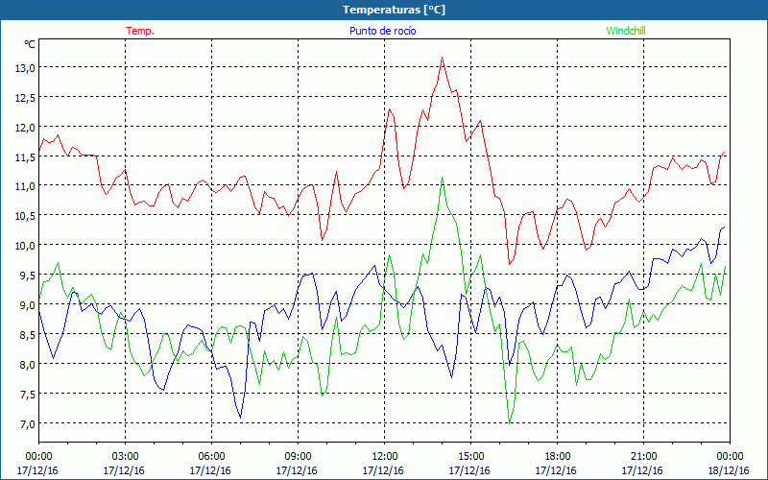This screenshot has height=480, width=768.
Task: Click the 11,5 y-axis value
Action: pyautogui.click(x=26, y=156)
